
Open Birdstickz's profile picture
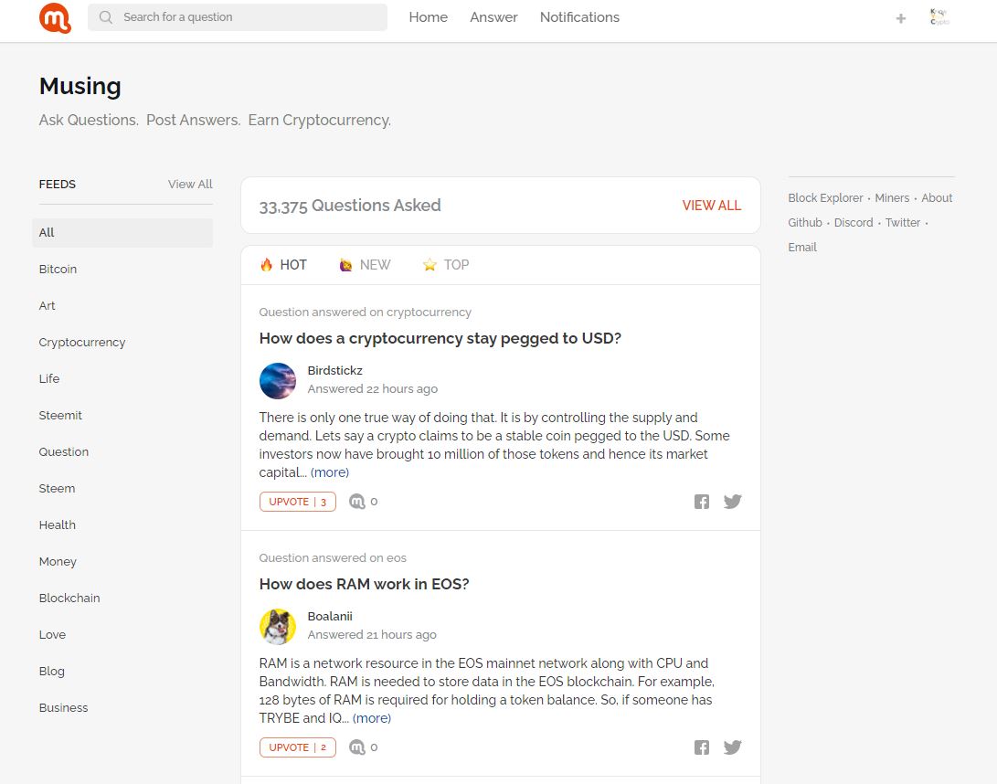[x=278, y=381]
